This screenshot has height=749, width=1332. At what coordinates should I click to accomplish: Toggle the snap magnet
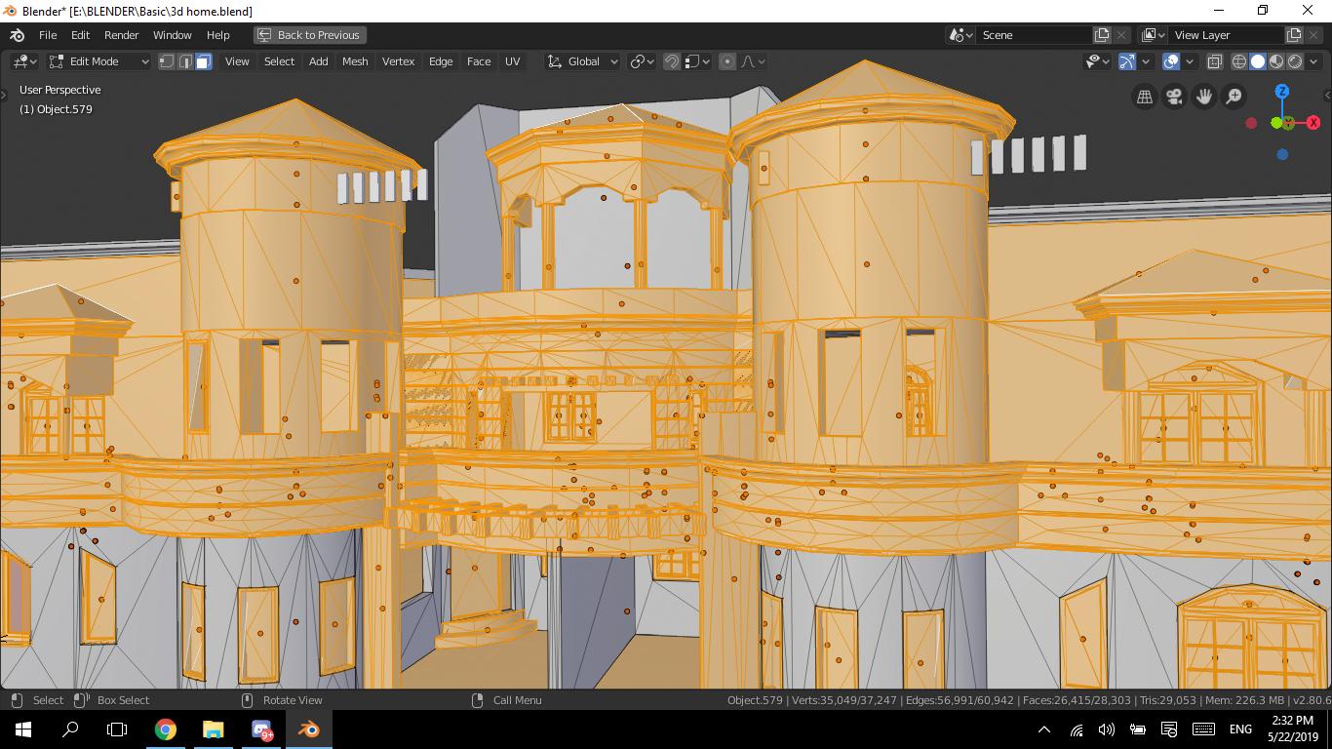pos(672,61)
